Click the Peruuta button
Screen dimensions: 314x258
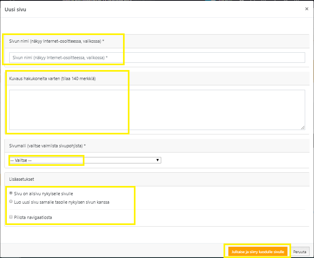tap(300, 252)
